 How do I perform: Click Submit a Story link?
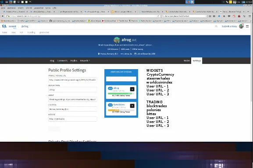[229, 26]
